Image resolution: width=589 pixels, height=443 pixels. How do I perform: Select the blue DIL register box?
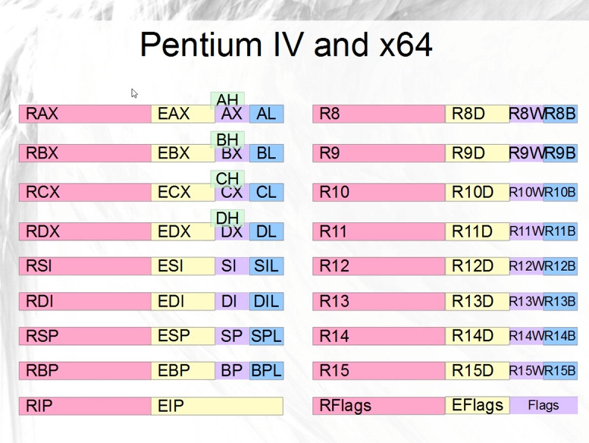coord(266,301)
